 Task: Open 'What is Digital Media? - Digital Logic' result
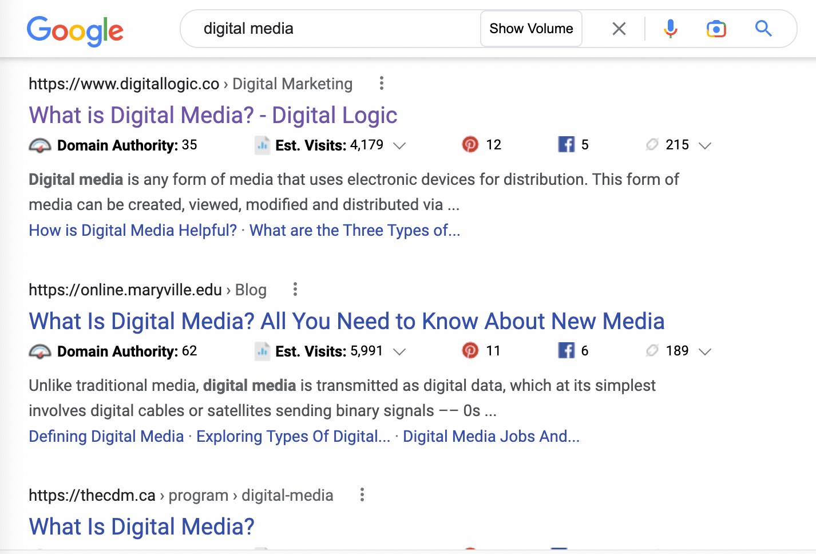tap(213, 115)
